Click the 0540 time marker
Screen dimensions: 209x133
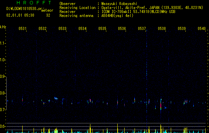pyautogui.click(x=202, y=28)
